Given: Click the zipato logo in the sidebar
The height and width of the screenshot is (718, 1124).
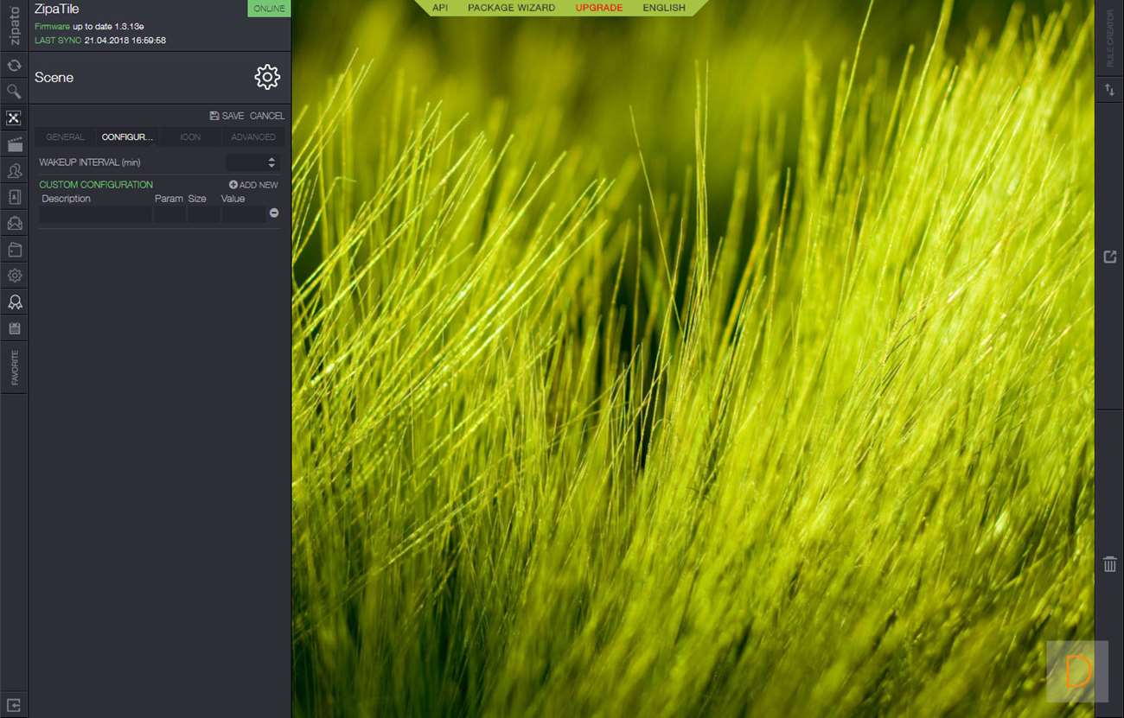Looking at the screenshot, I should click(14, 25).
